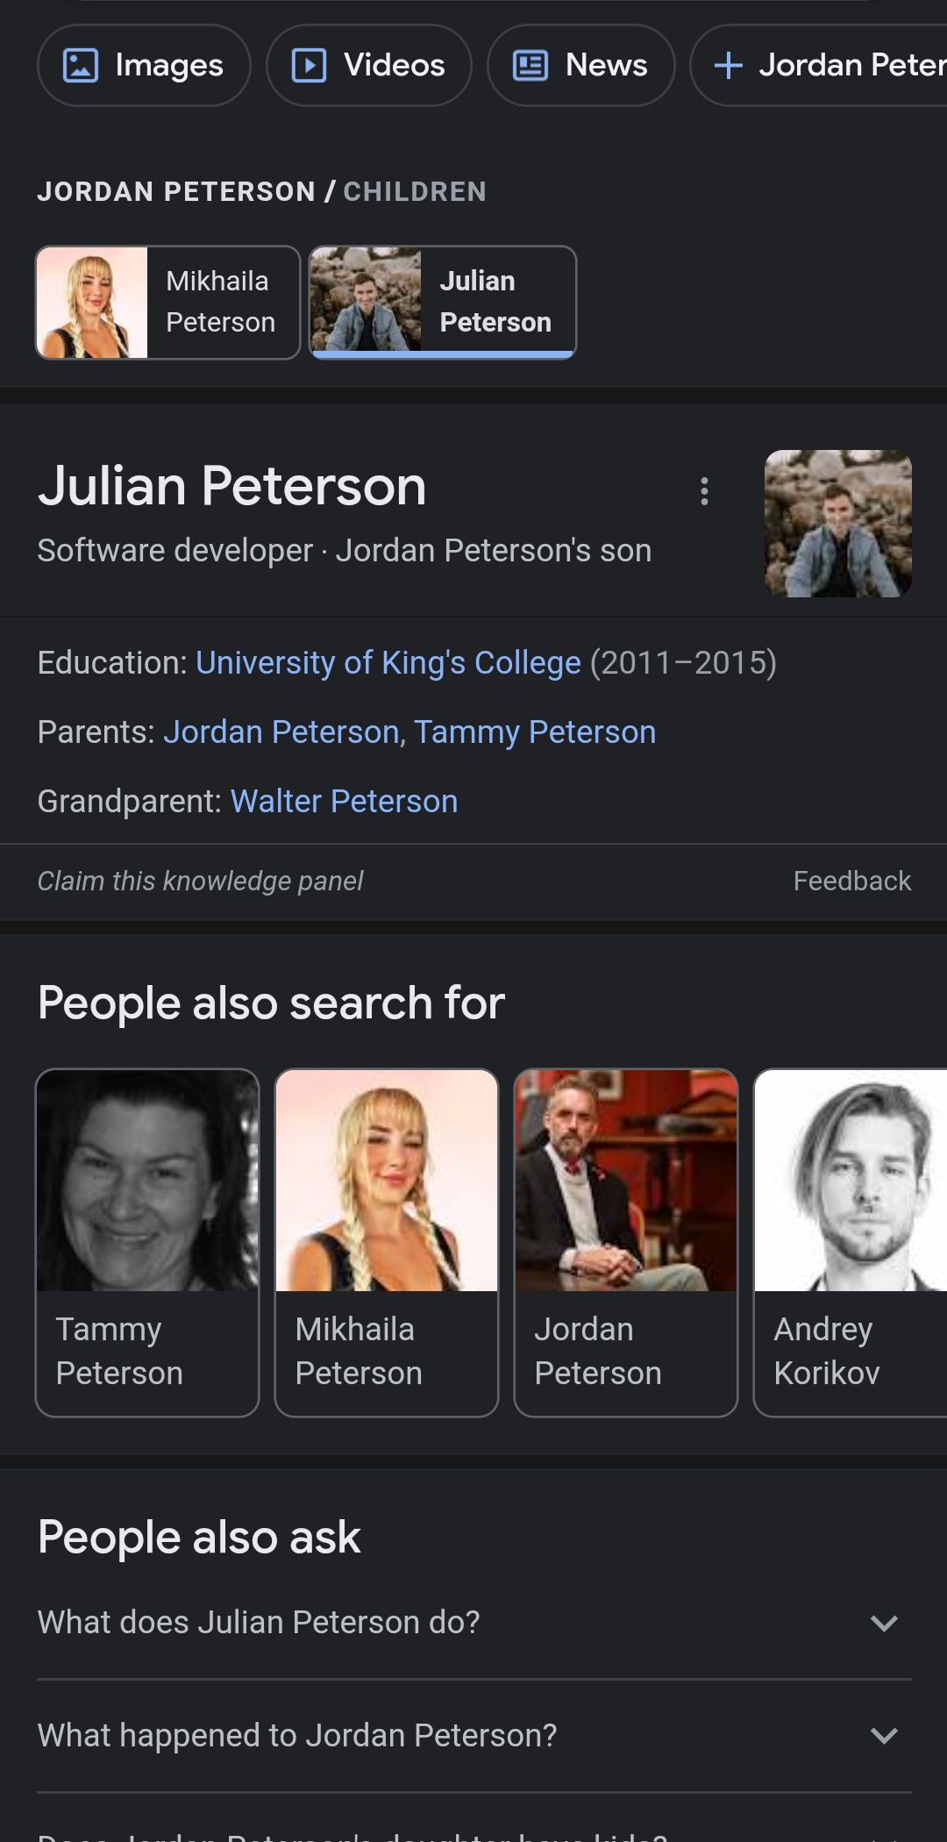The height and width of the screenshot is (1842, 947).
Task: Expand 'What happened to Jordan Peterson?' question
Action: [474, 1736]
